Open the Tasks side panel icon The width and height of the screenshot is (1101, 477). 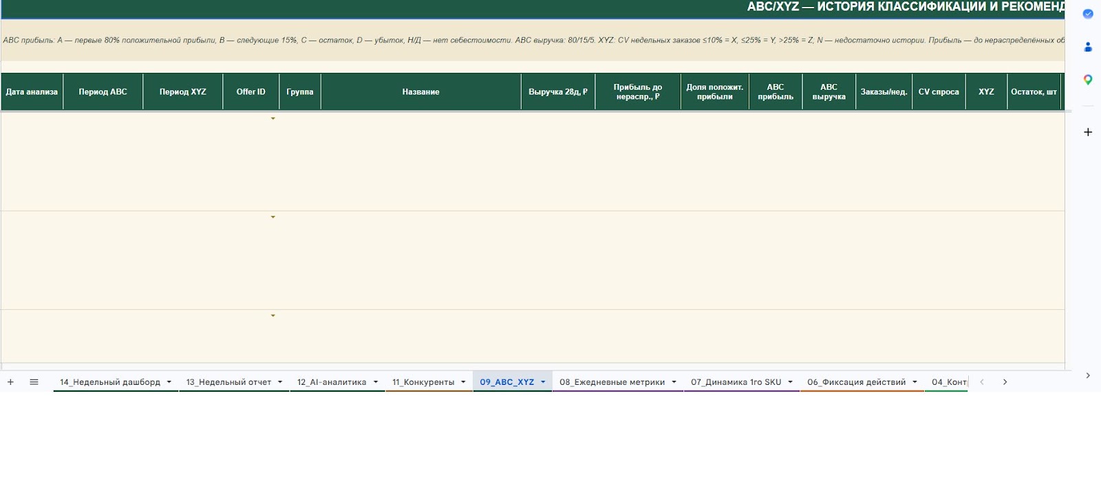point(1088,14)
